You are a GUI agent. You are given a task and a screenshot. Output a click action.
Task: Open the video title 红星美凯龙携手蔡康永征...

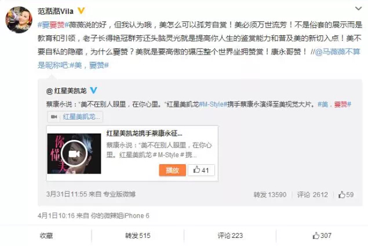[x=144, y=133]
